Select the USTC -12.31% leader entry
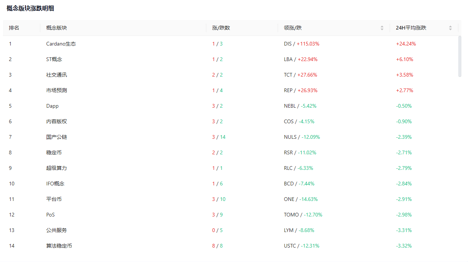This screenshot has height=262, width=468. (301, 246)
